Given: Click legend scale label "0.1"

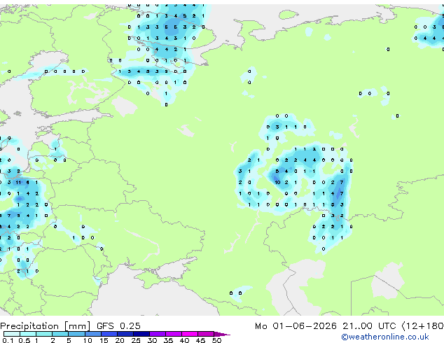Looking at the screenshot, I should (x=8, y=340).
